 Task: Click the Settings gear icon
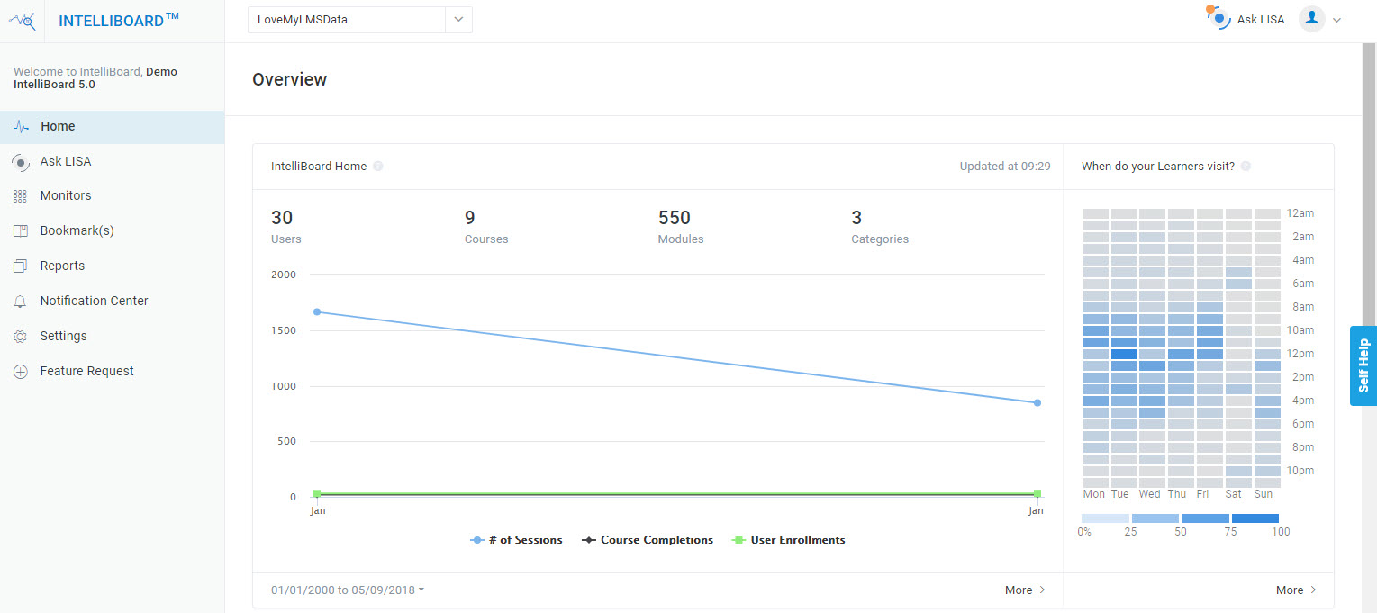click(x=21, y=337)
